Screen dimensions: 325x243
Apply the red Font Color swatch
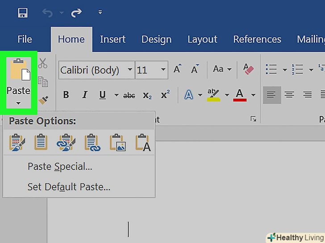pos(240,95)
